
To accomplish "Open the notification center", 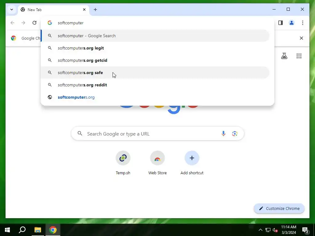I will (x=305, y=230).
